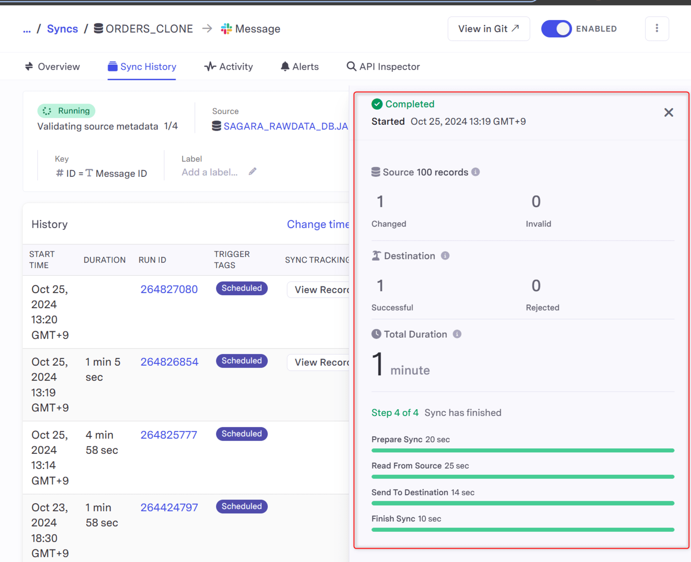The image size is (691, 562).
Task: Click Scheduled tag for run 264826854
Action: (x=242, y=361)
